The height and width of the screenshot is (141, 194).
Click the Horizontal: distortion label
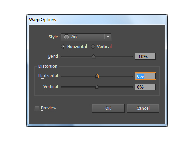[x=49, y=76]
